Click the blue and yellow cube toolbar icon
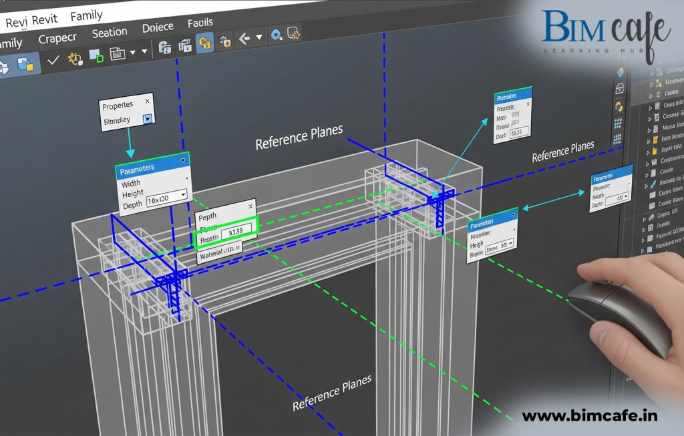This screenshot has width=684, height=436. click(x=25, y=64)
